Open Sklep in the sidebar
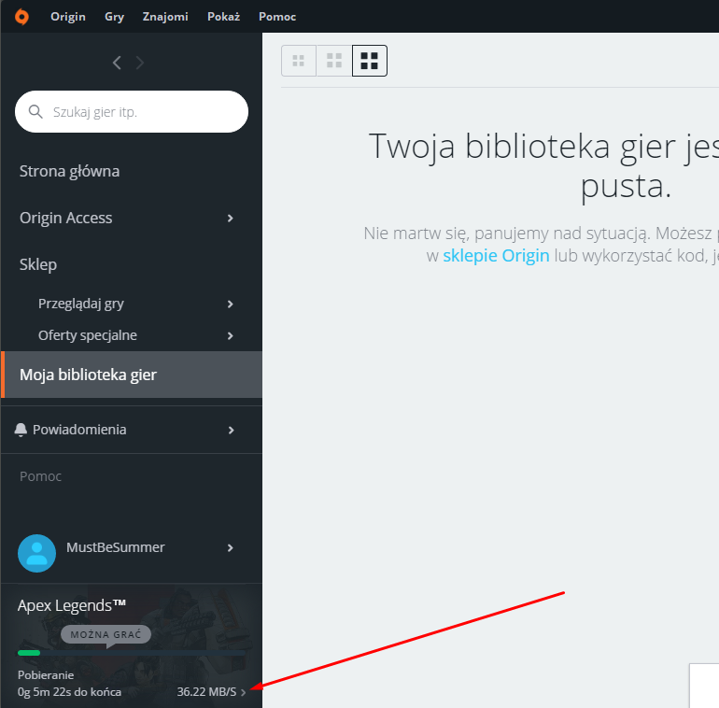Screen dimensions: 719x708 (x=38, y=264)
